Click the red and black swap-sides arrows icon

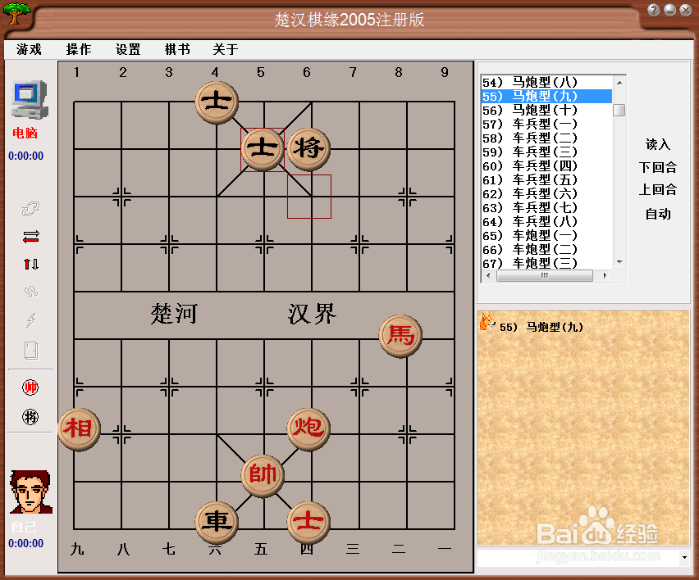tap(30, 237)
